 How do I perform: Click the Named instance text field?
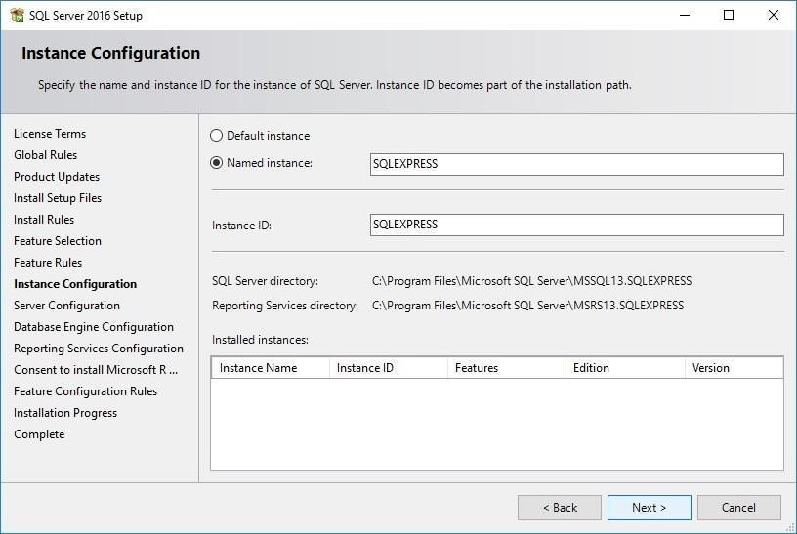(x=576, y=164)
